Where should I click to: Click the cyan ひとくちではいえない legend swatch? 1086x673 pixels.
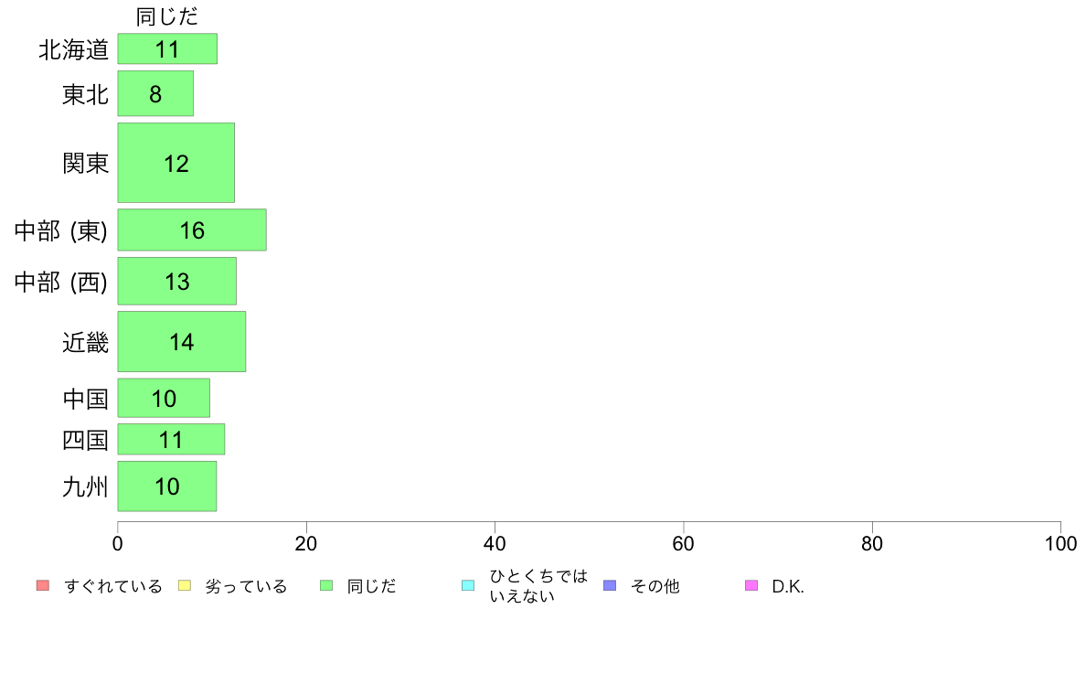point(468,585)
